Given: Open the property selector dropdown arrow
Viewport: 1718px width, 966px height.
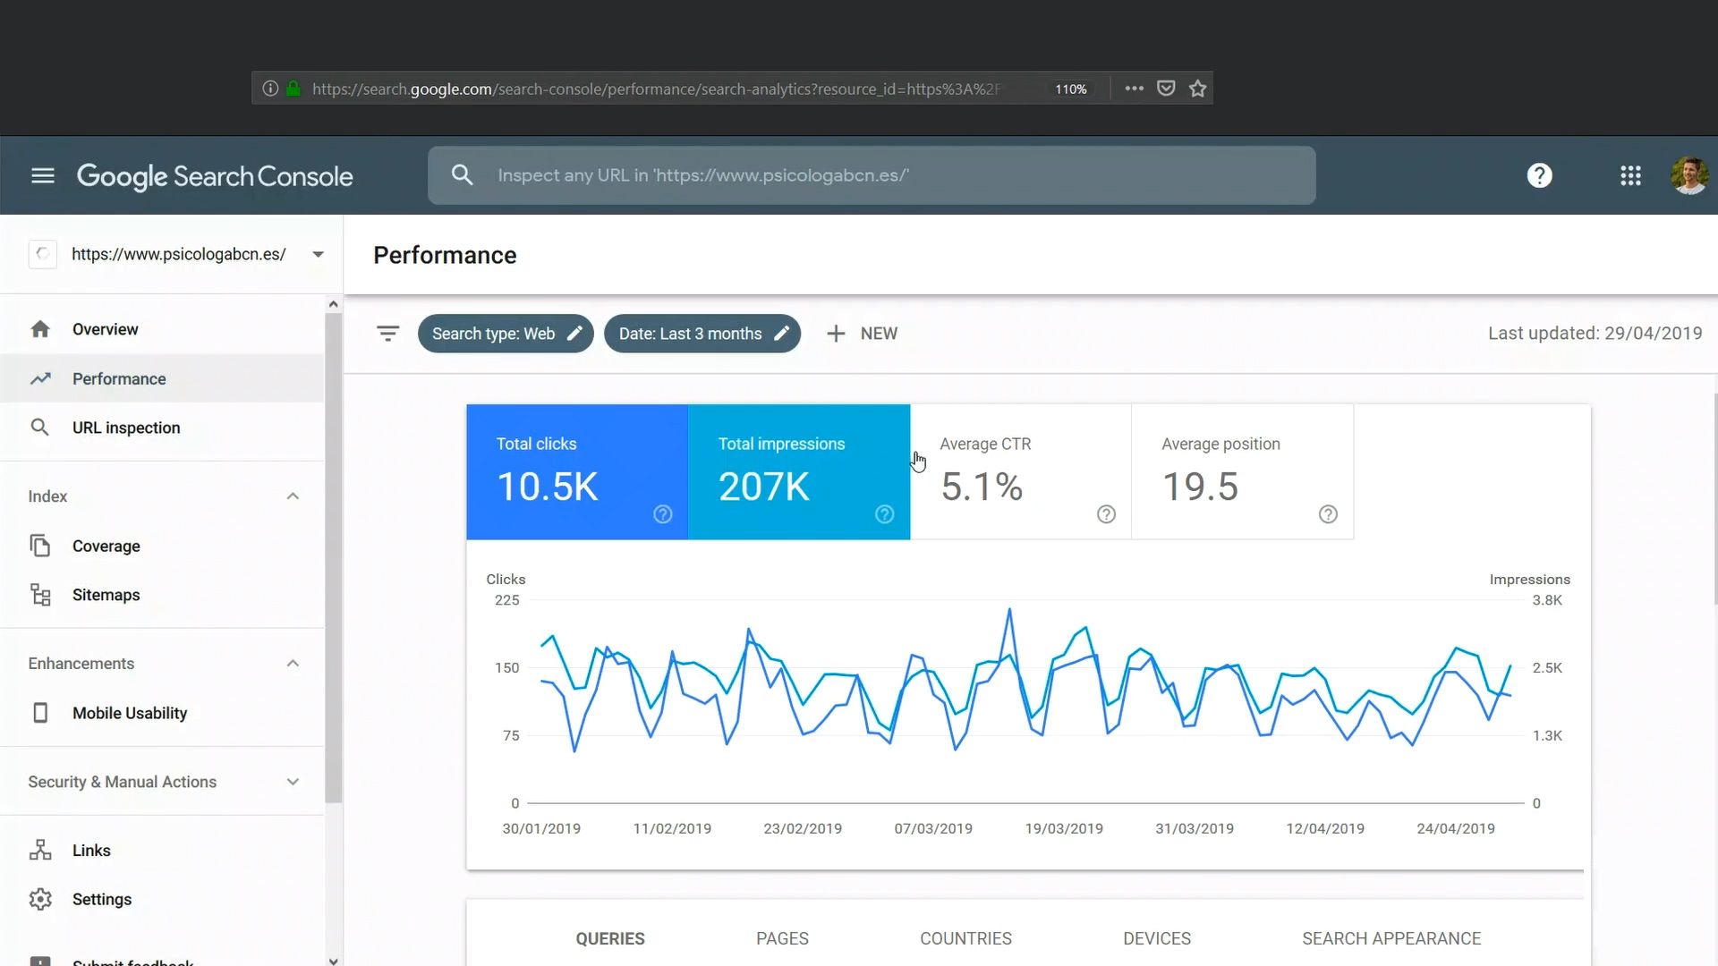Looking at the screenshot, I should pyautogui.click(x=318, y=254).
